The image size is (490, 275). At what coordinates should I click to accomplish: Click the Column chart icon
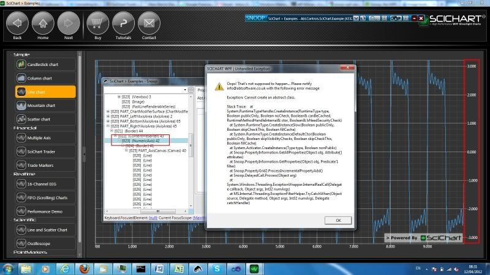pos(21,78)
